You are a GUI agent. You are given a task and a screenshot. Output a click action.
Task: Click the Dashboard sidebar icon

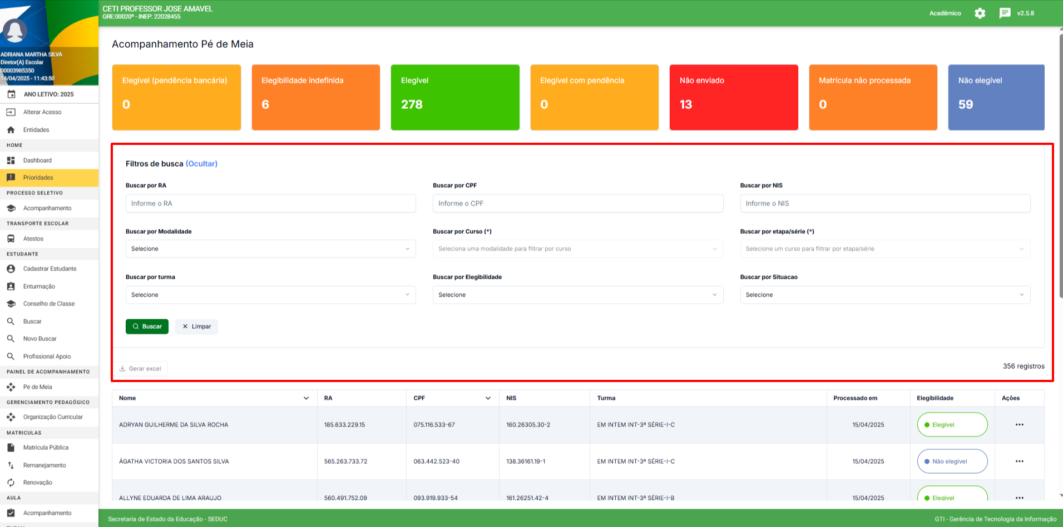click(x=11, y=160)
